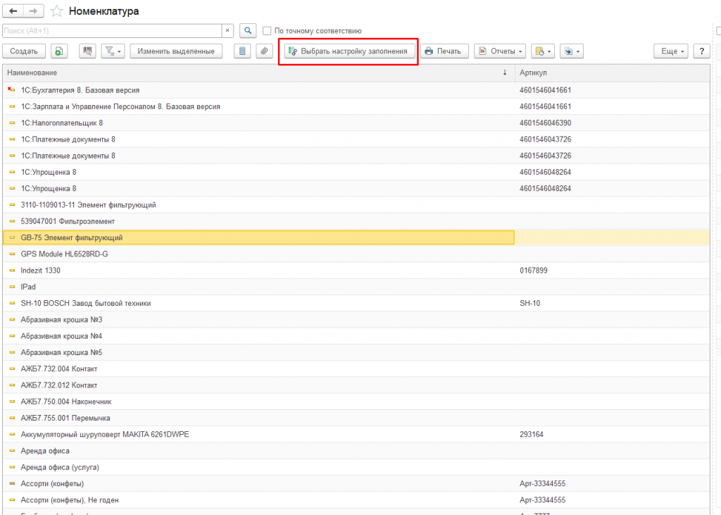The width and height of the screenshot is (721, 515).
Task: Click the back navigation arrow
Action: (x=13, y=11)
